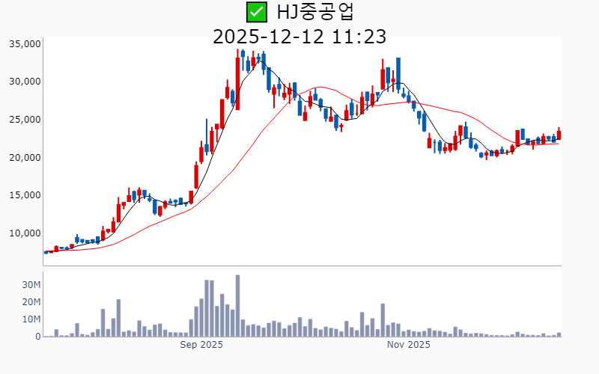Click the 30M volume axis label
The width and height of the screenshot is (599, 374).
[31, 285]
